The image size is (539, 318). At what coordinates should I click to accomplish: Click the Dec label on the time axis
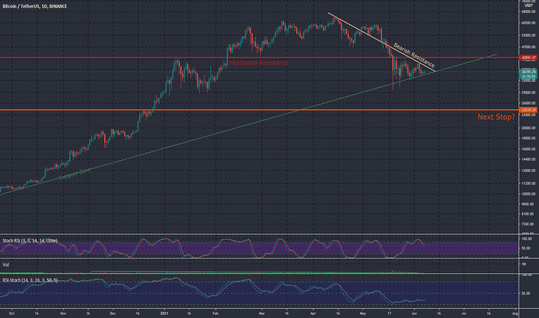pyautogui.click(x=113, y=313)
